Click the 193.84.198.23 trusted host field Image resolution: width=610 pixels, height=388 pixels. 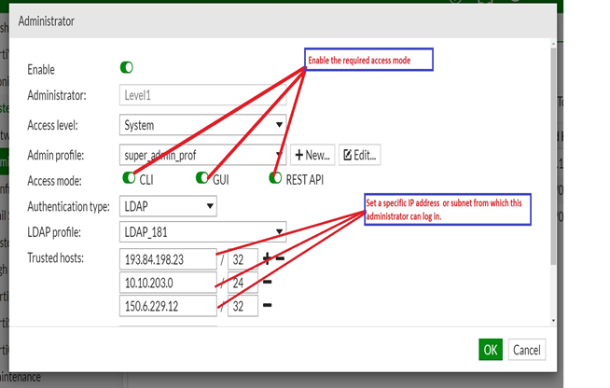168,258
